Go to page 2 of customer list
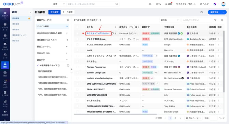Image resolution: width=229 pixels, height=124 pixels. click(175, 118)
